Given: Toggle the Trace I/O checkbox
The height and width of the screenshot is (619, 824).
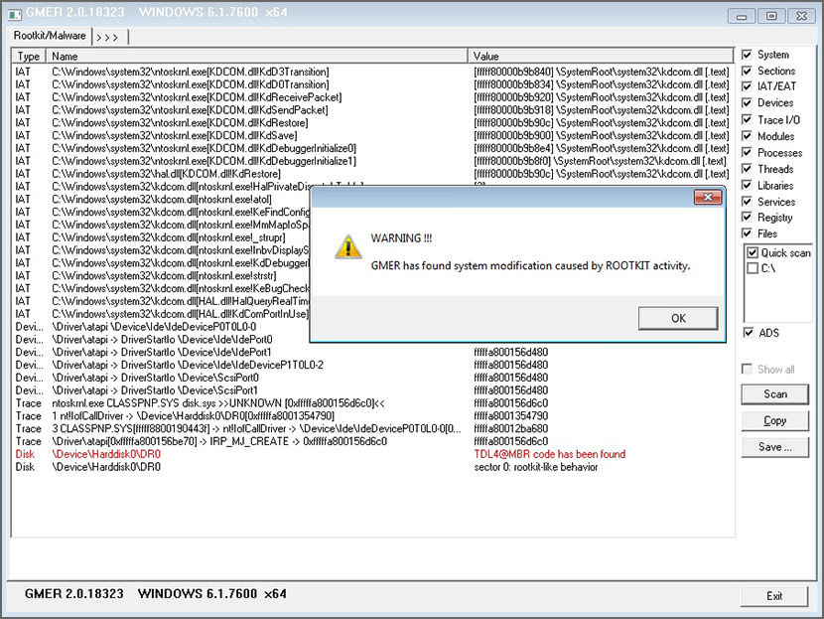Looking at the screenshot, I should click(747, 120).
